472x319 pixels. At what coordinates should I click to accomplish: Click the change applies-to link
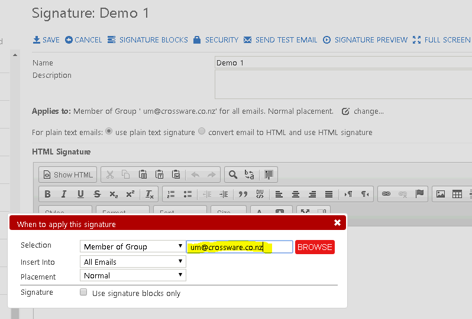[x=363, y=111]
